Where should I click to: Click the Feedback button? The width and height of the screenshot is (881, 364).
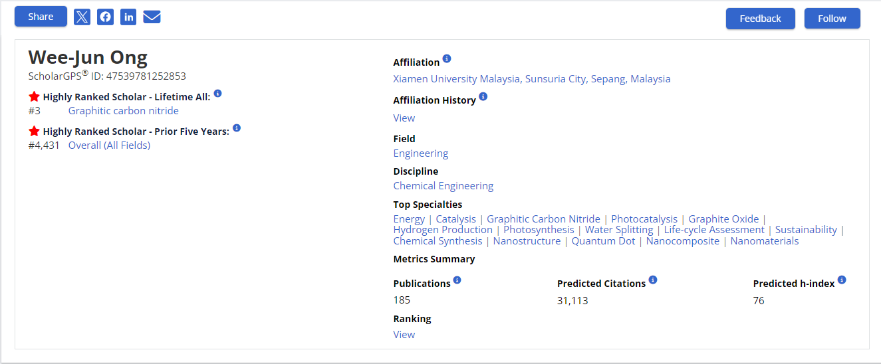(760, 19)
